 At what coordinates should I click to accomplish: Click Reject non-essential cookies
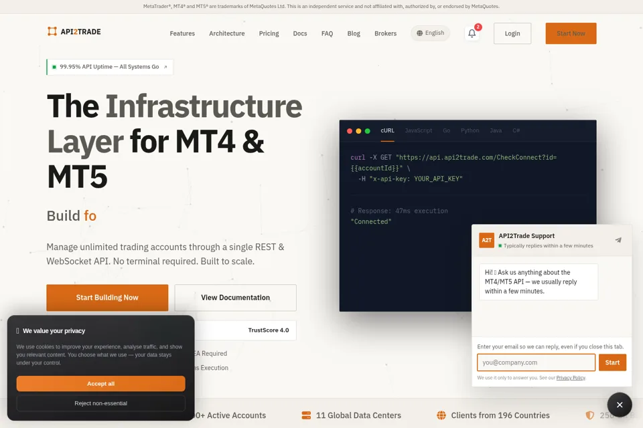point(101,403)
